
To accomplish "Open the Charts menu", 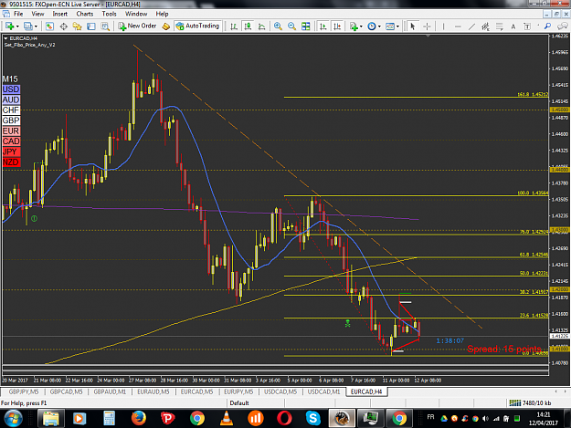I will point(84,14).
